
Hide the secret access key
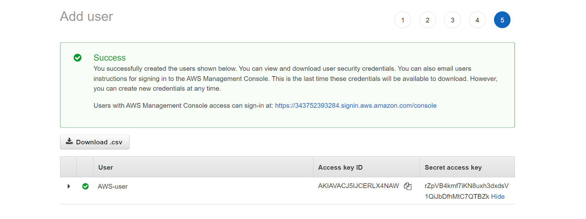(498, 197)
